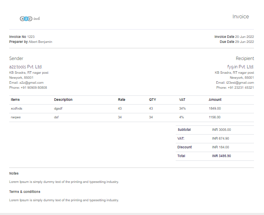Select the rwqwe item row
This screenshot has width=264, height=215.
pyautogui.click(x=16, y=117)
